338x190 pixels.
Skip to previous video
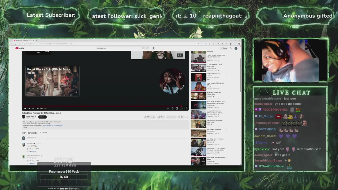pos(25,108)
